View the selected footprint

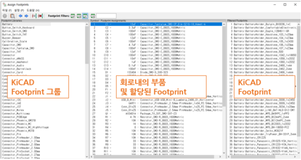[13, 16]
